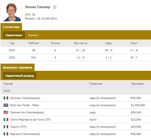Open the Выиграно турниров section tab
Image resolution: width=151 pixels, height=138 pixels.
pos(17,67)
